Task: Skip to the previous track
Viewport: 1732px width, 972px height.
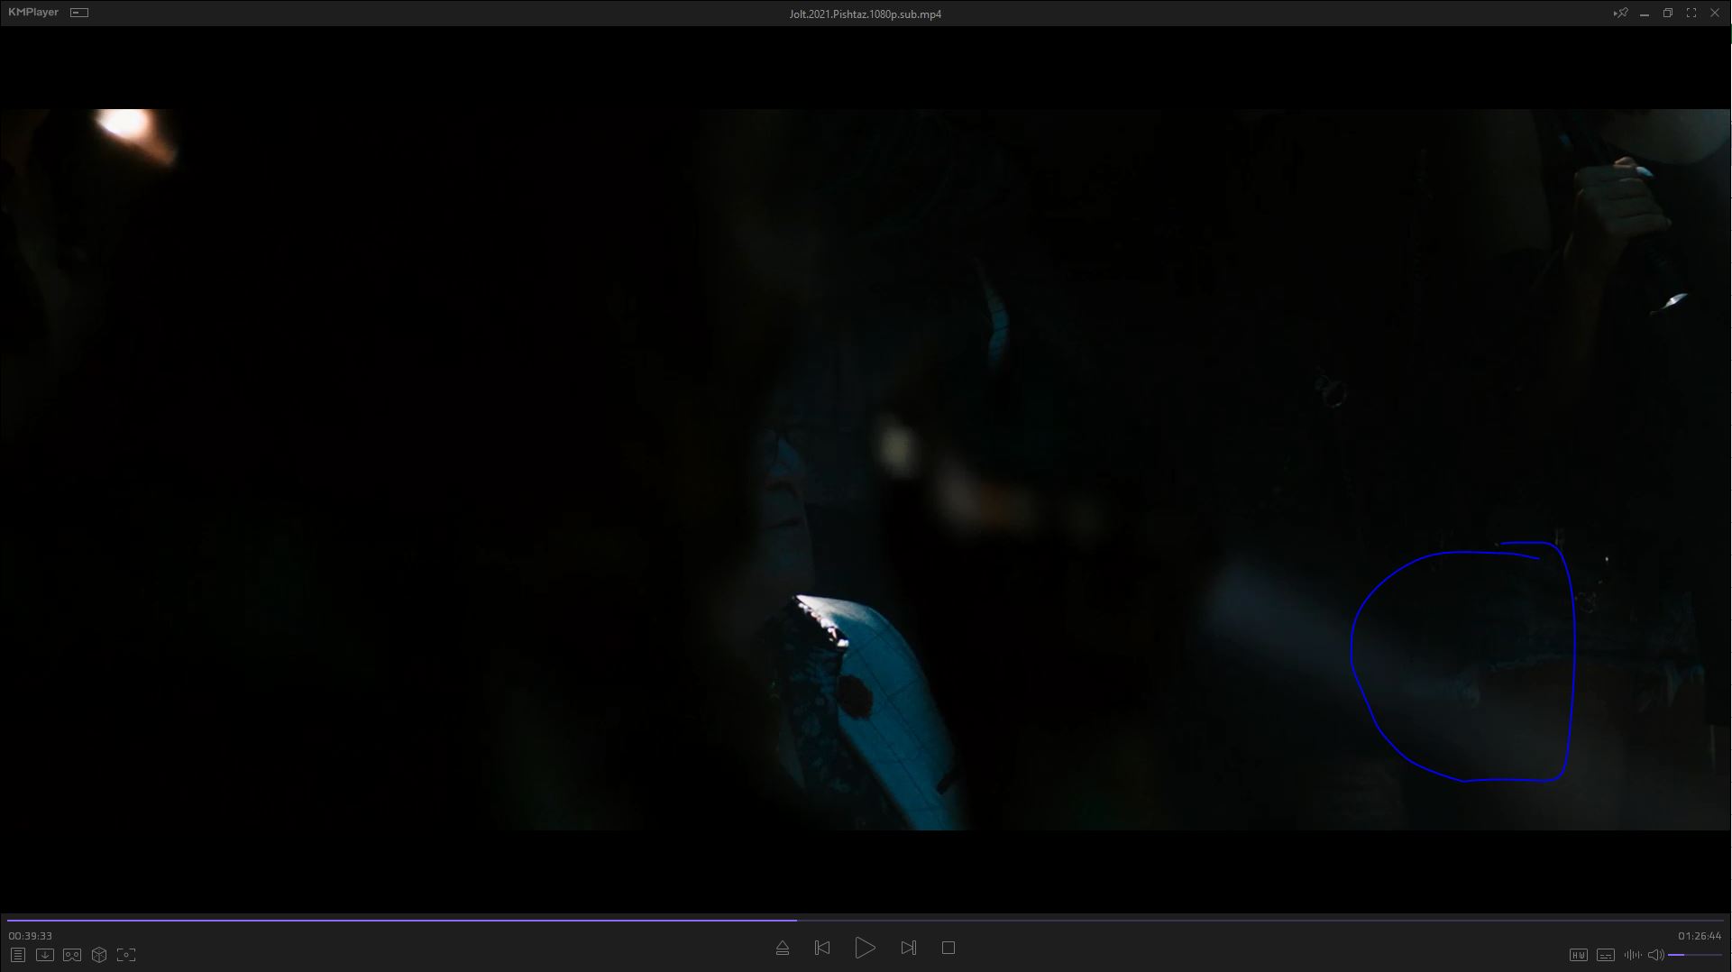Action: point(821,948)
